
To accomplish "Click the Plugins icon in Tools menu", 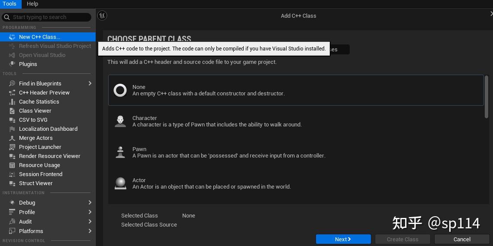I will coord(12,64).
